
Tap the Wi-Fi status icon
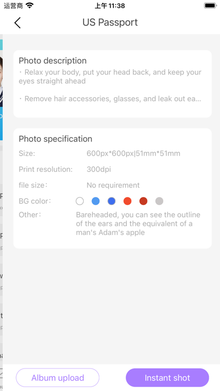[30, 5]
